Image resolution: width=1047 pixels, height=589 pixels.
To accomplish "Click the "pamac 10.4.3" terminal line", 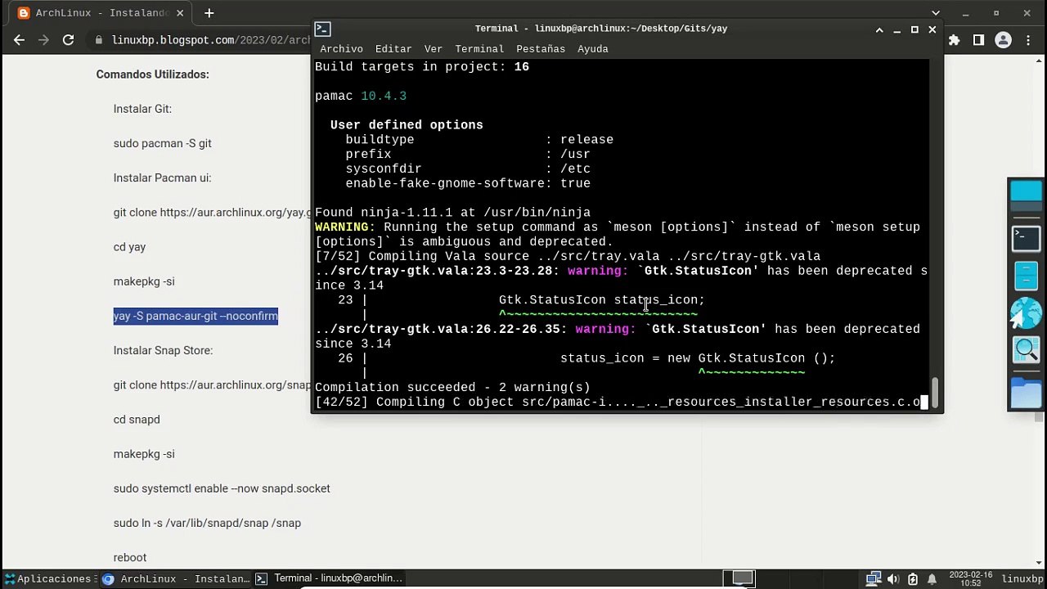I will 361,97.
